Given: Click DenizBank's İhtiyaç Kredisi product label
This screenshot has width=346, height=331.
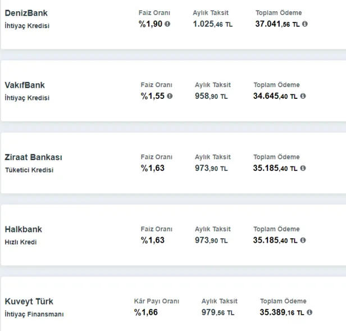Looking at the screenshot, I should [27, 26].
